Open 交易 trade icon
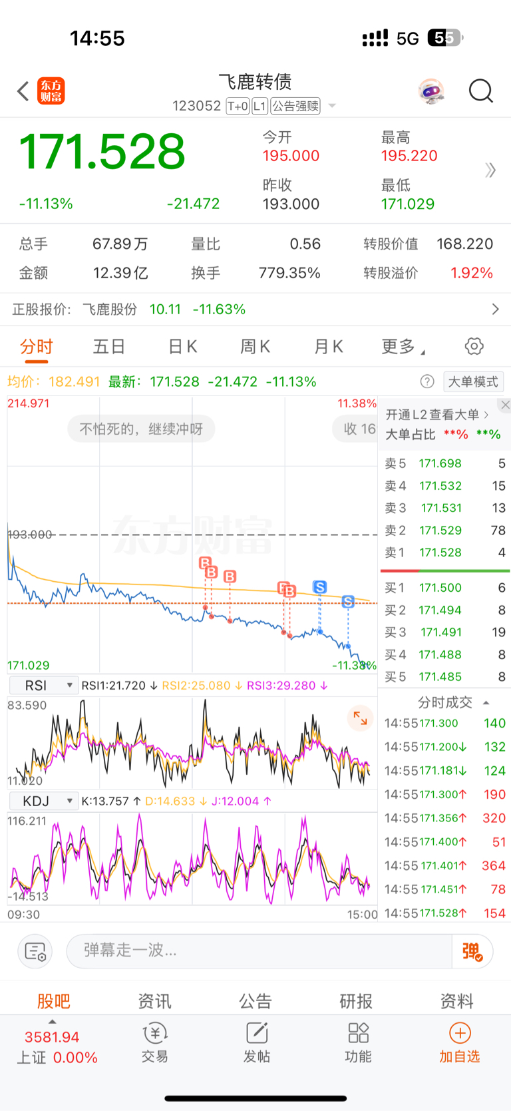The image size is (511, 1111). click(154, 1043)
